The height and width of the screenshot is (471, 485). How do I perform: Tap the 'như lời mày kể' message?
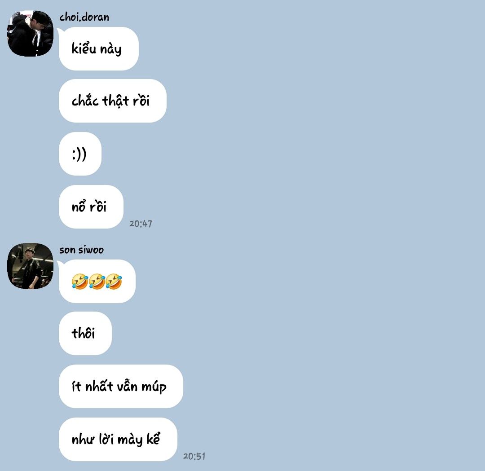(118, 439)
